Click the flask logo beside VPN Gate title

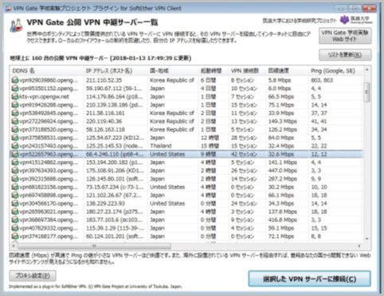click(x=16, y=26)
